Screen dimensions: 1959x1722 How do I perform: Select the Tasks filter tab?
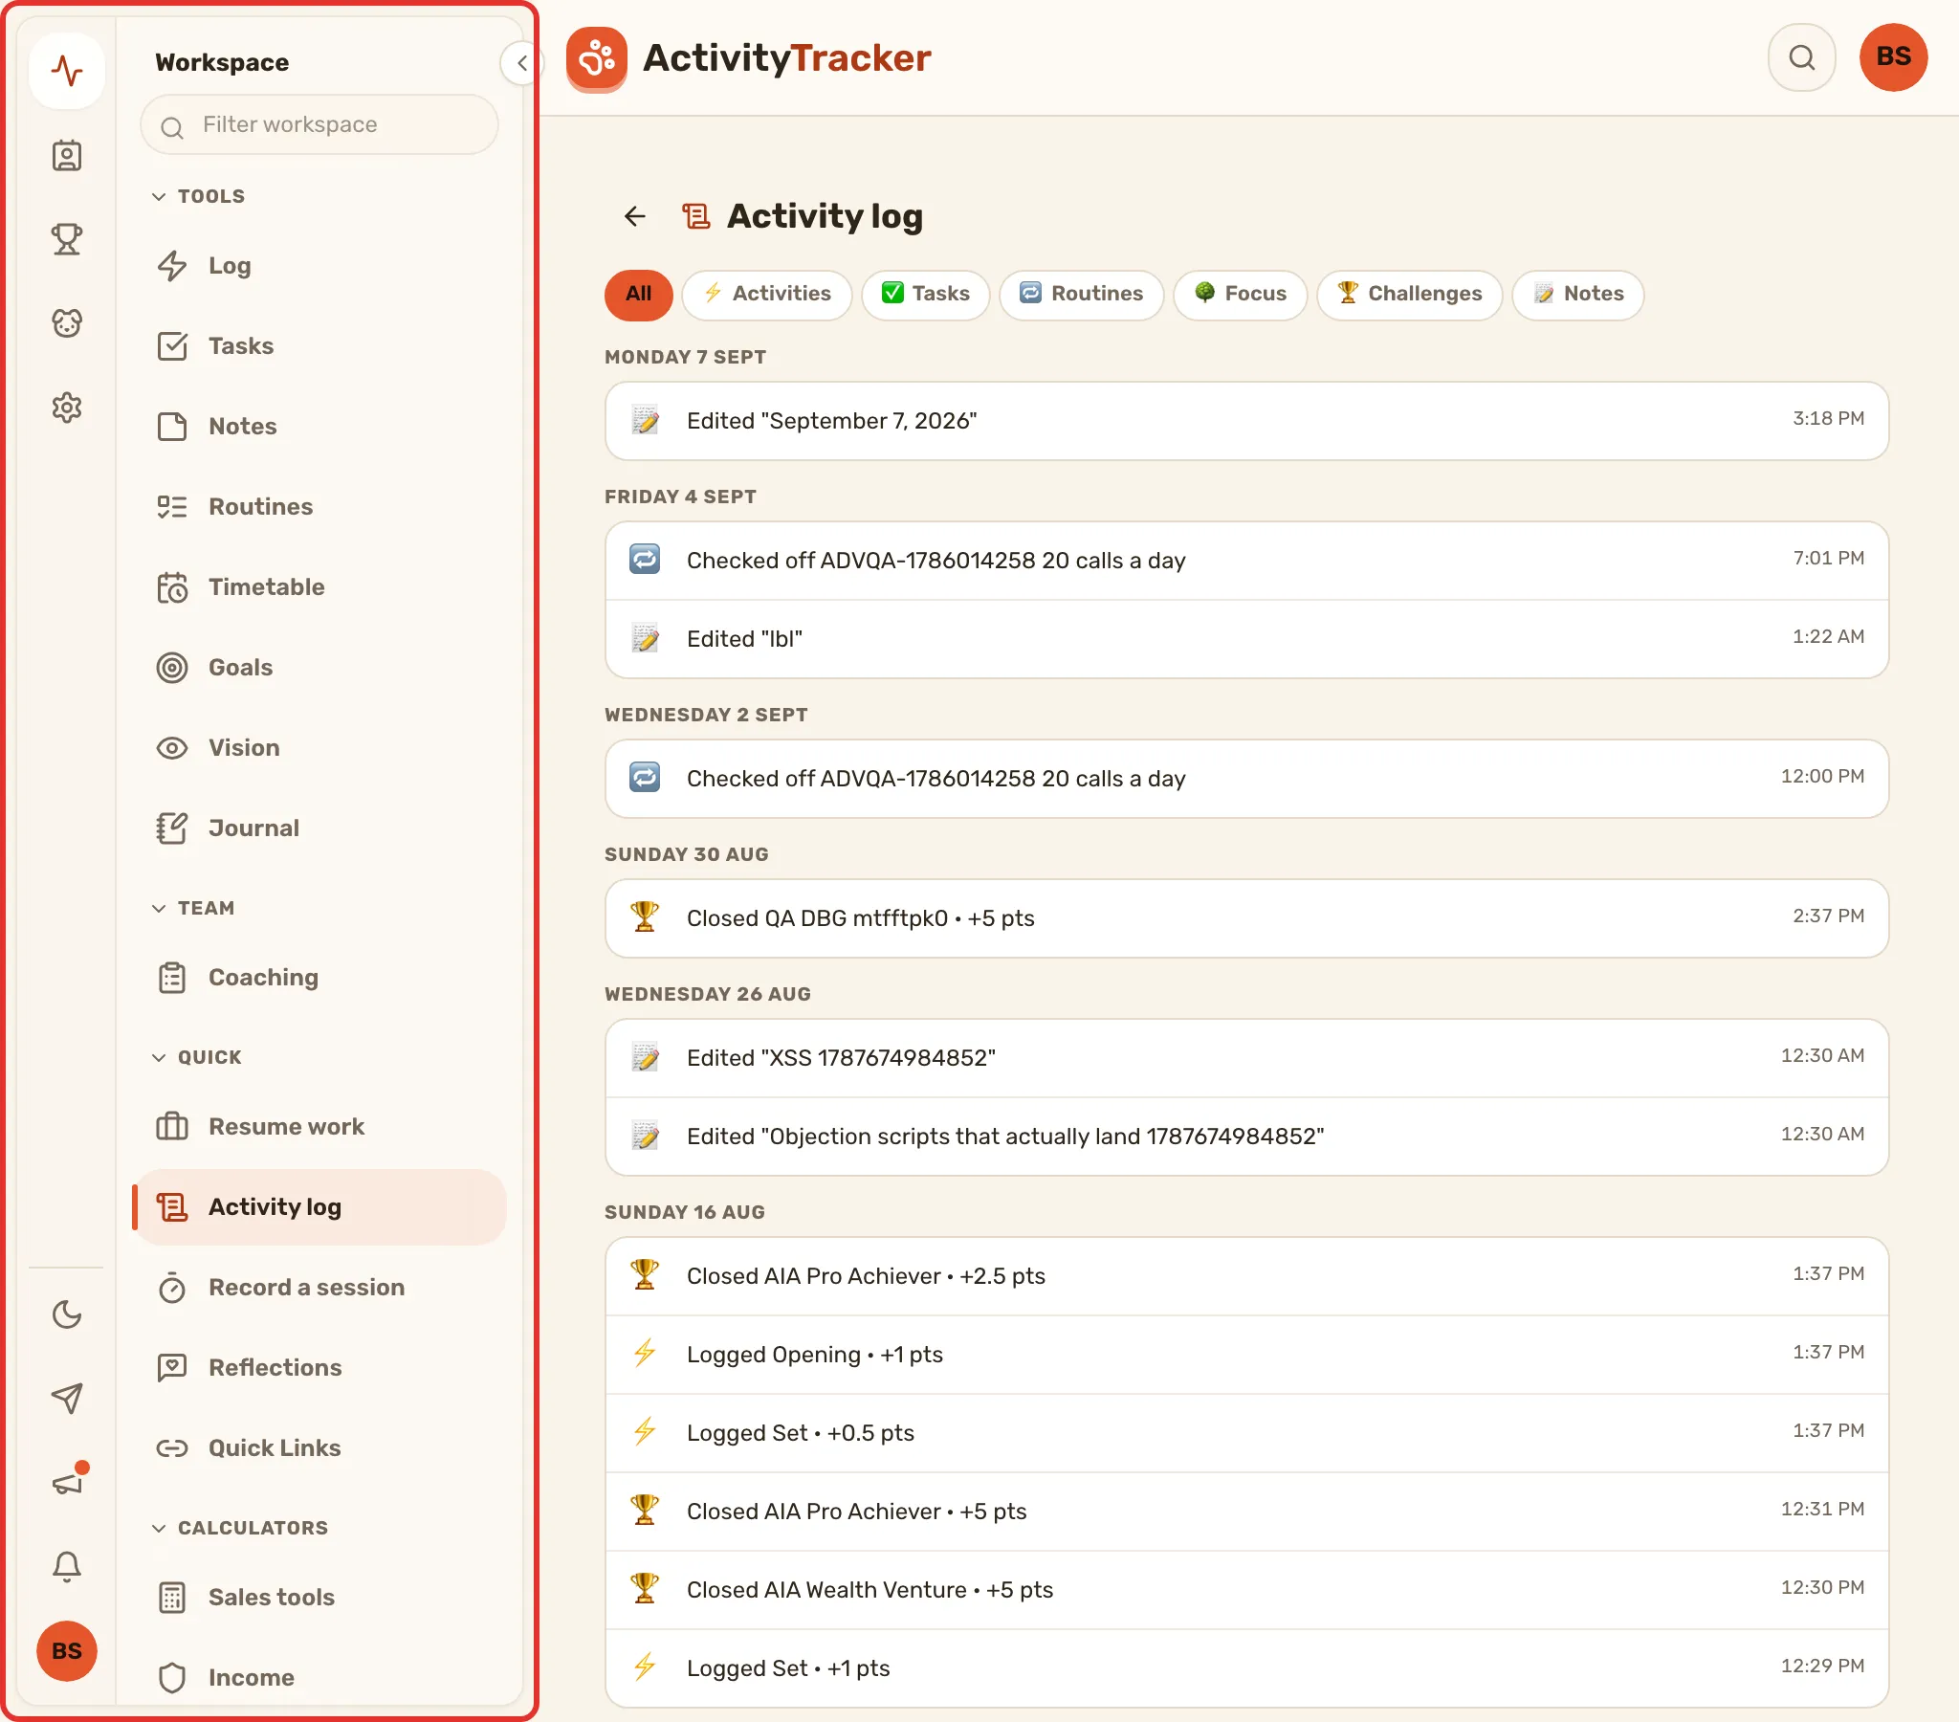(x=925, y=294)
